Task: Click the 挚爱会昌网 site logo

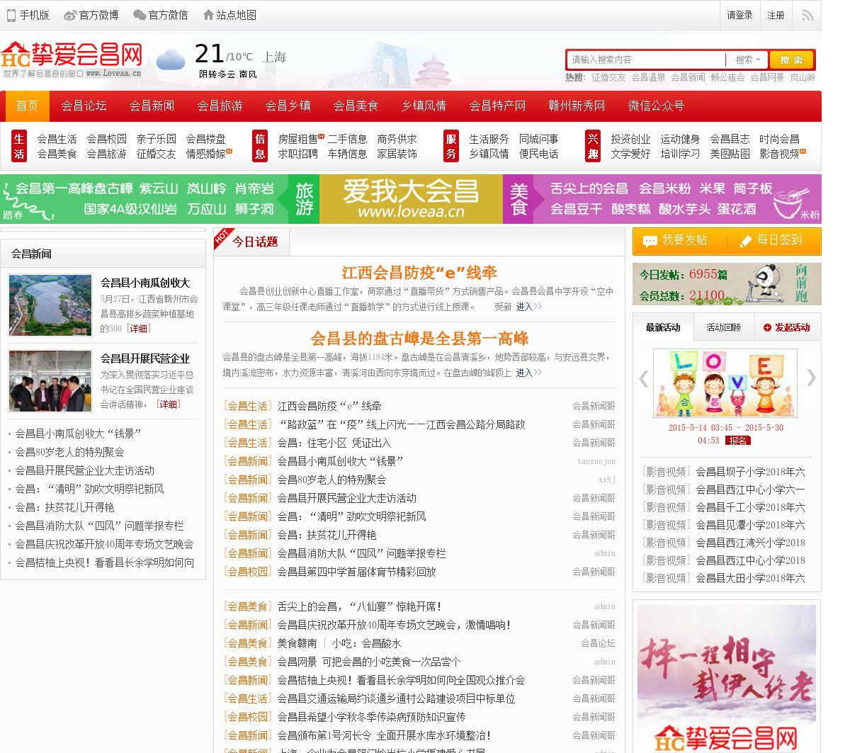Action: click(72, 59)
